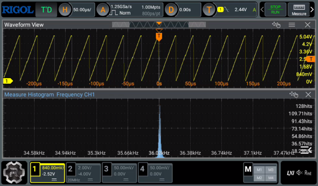The width and height of the screenshot is (318, 186).
Task: Open the trigger T settings icon
Action: (x=209, y=9)
